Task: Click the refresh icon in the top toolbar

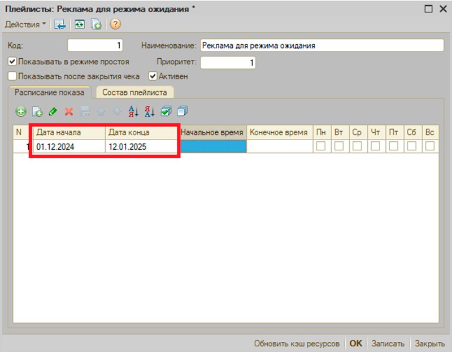Action: [79, 24]
